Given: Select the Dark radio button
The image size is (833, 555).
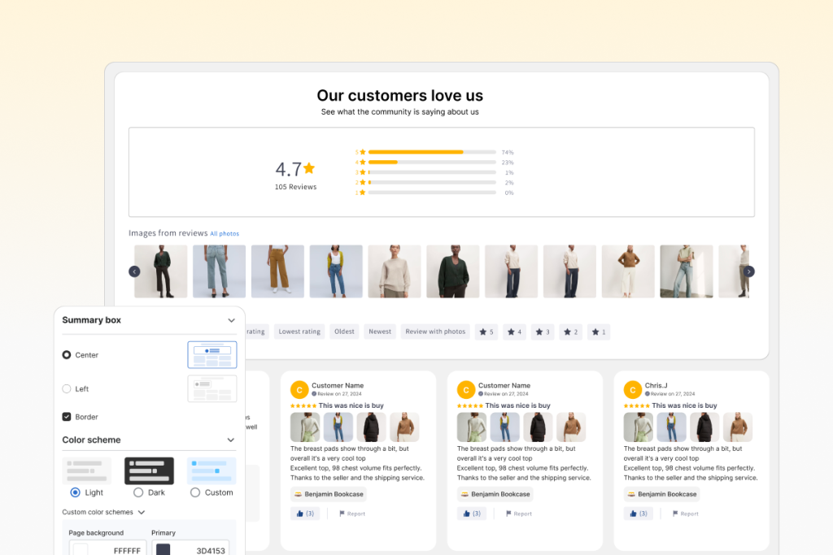Looking at the screenshot, I should [x=138, y=492].
